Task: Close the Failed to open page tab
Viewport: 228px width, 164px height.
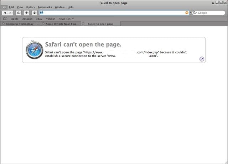Action: 83,24
